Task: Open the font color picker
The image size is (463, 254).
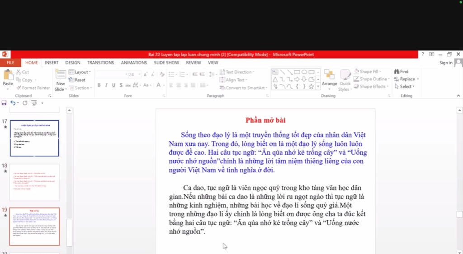Action: [160, 85]
